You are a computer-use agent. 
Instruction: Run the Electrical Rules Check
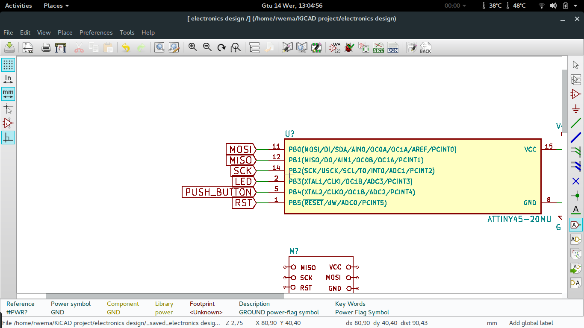click(349, 47)
